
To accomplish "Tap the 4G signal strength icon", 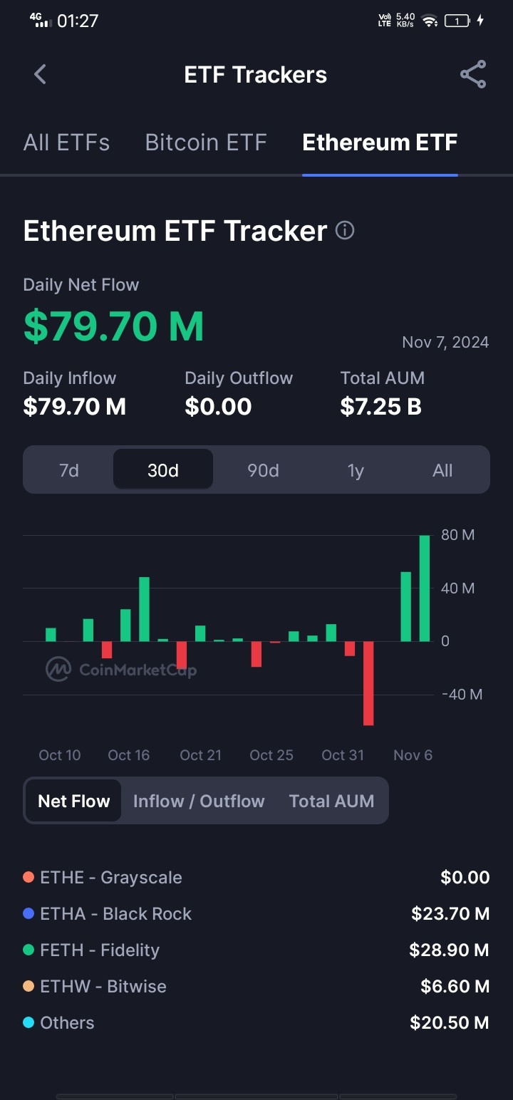I will 41,20.
